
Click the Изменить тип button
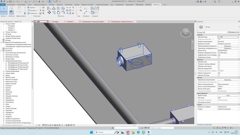(x=233, y=32)
